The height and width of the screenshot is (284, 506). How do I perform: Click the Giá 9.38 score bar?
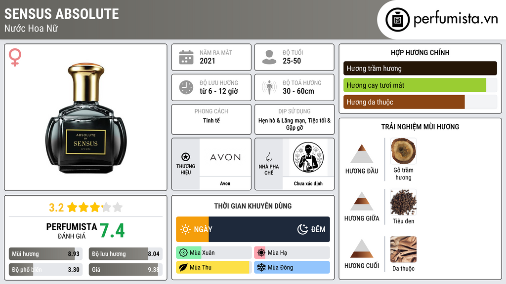coord(126,270)
